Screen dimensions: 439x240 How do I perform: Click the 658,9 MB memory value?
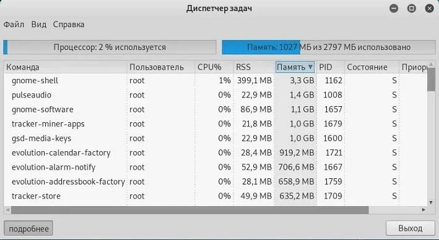click(296, 182)
